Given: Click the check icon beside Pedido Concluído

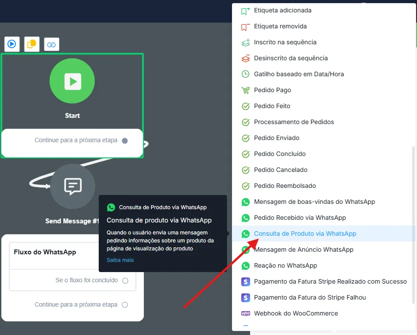Looking at the screenshot, I should tap(246, 154).
